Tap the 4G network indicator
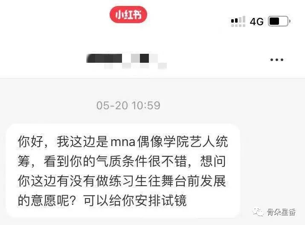The height and width of the screenshot is (225, 305). (x=257, y=21)
